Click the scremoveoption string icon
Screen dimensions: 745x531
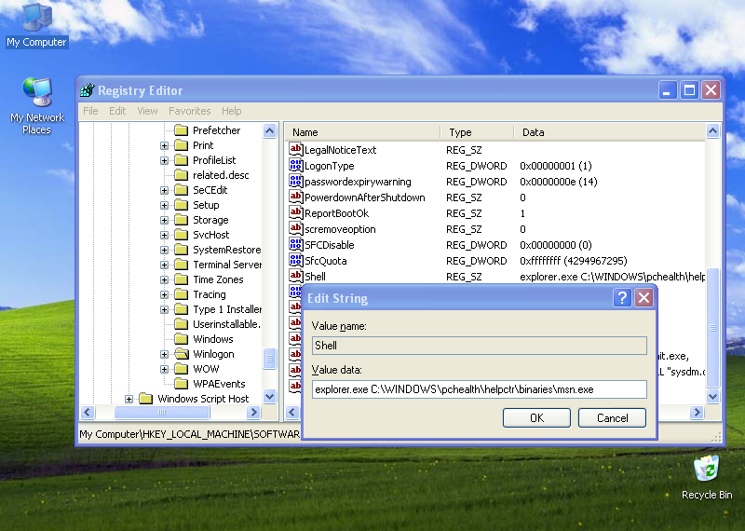tap(295, 228)
